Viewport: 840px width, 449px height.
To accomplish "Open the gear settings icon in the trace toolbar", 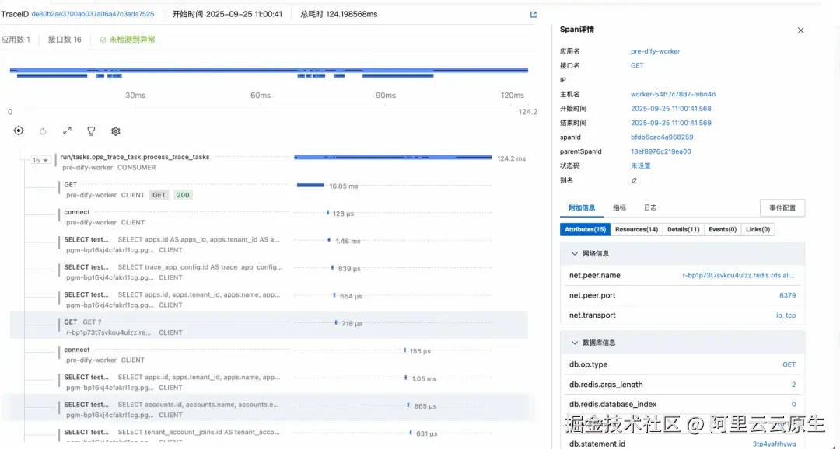I will [116, 131].
